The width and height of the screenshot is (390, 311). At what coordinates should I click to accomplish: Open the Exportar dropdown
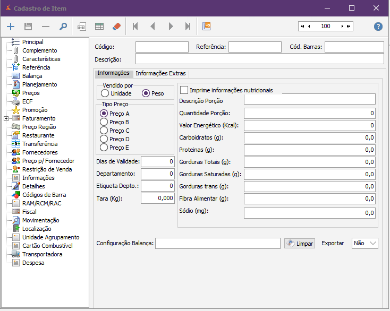click(x=365, y=243)
